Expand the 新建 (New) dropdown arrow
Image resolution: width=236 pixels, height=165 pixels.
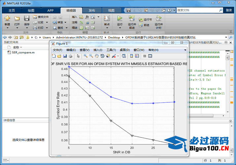[7, 28]
